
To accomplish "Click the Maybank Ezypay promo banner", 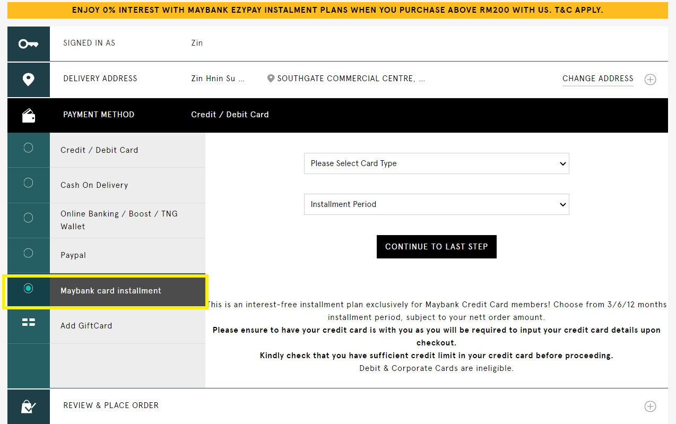I will point(337,10).
